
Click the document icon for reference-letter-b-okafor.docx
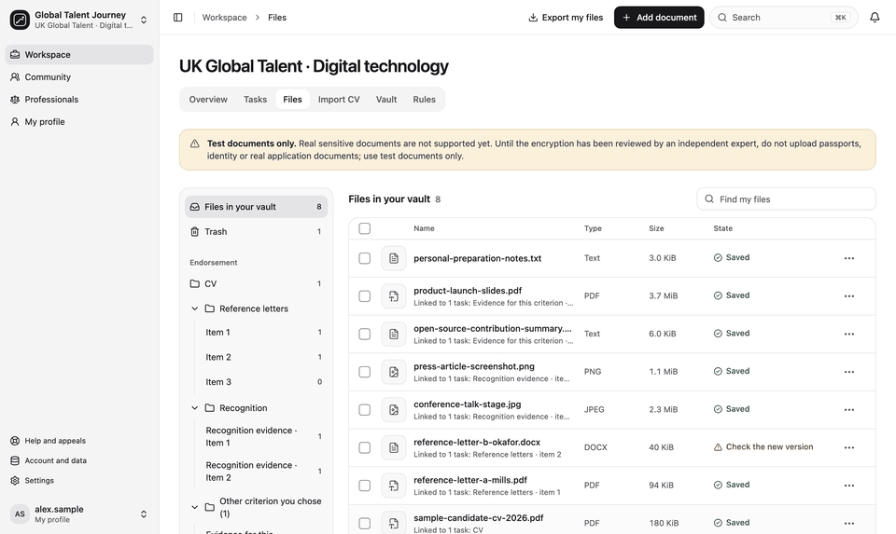pos(394,448)
